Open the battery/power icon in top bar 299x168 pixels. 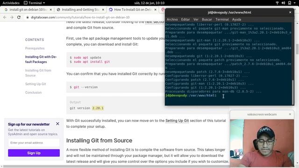[x=290, y=3]
